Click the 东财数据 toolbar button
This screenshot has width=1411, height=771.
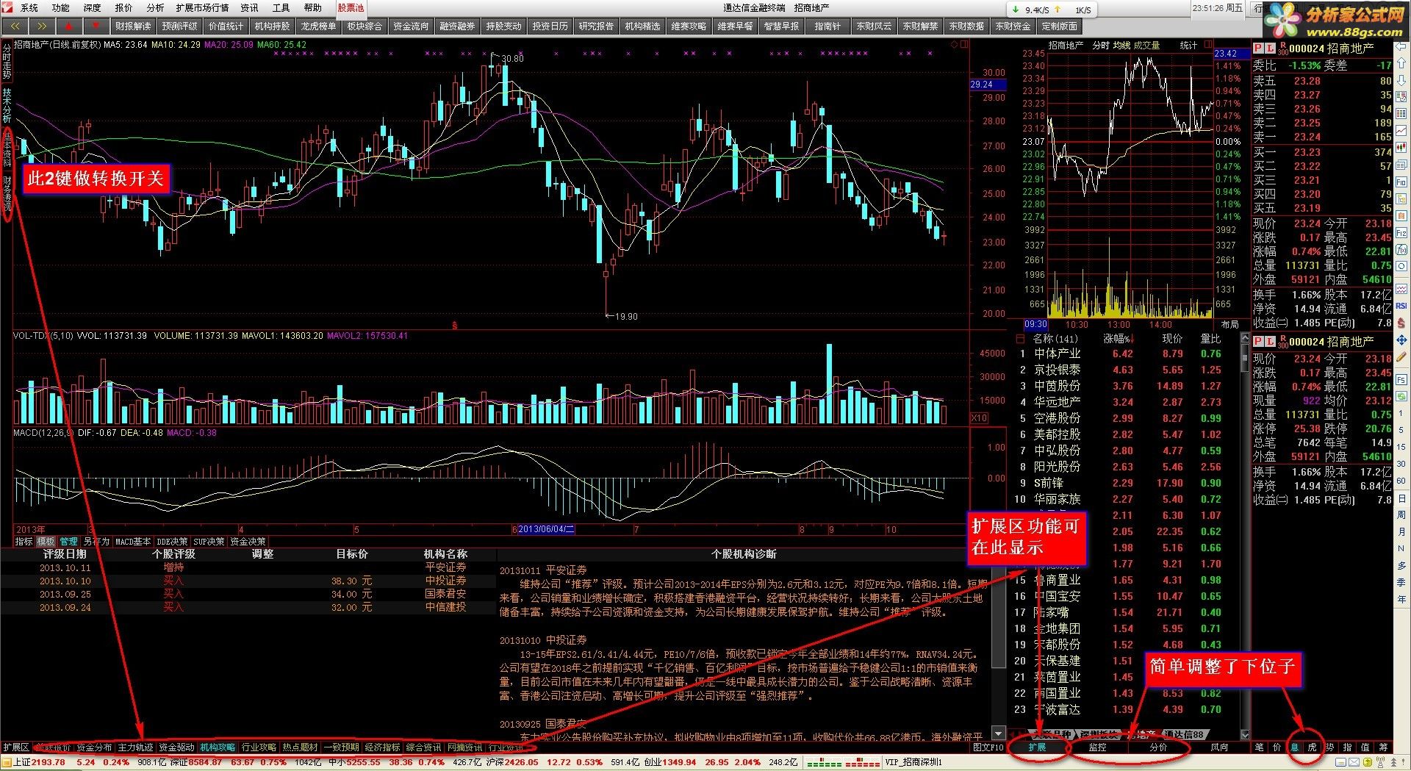pos(966,26)
